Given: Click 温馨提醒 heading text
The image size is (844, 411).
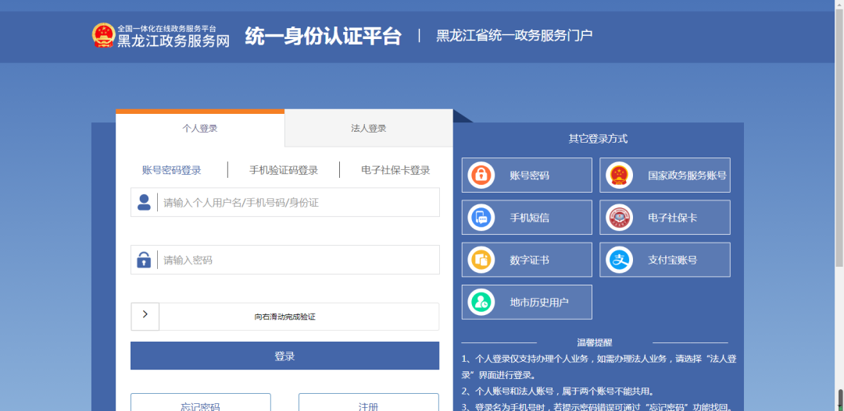Looking at the screenshot, I should (x=594, y=342).
